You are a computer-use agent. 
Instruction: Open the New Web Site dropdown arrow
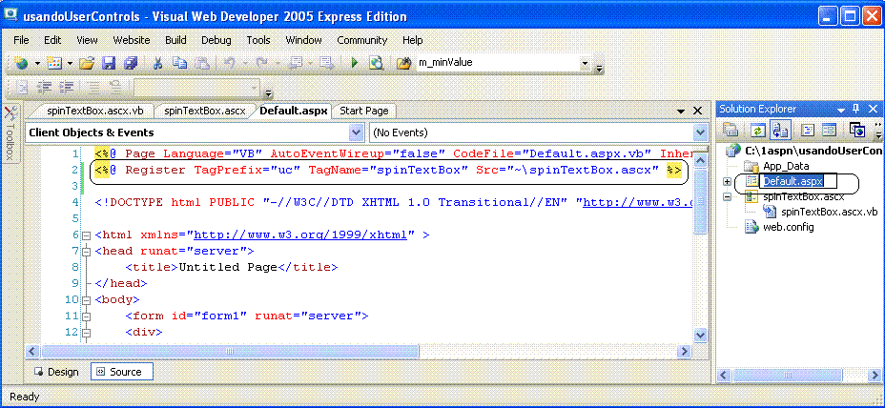37,63
